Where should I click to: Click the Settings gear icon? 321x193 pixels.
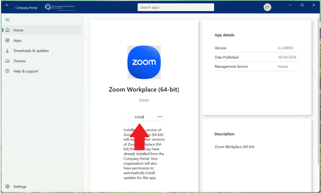(x=7, y=187)
